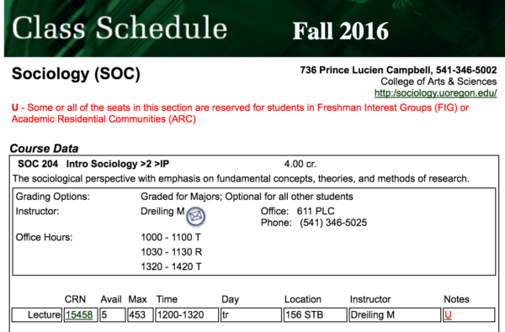Click the Time cell 1200-1320
Screen dimensions: 505x332
coord(187,314)
